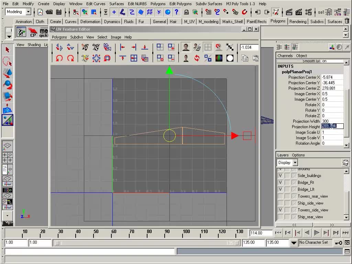
Task: Click the play backwards button
Action: coord(307,233)
